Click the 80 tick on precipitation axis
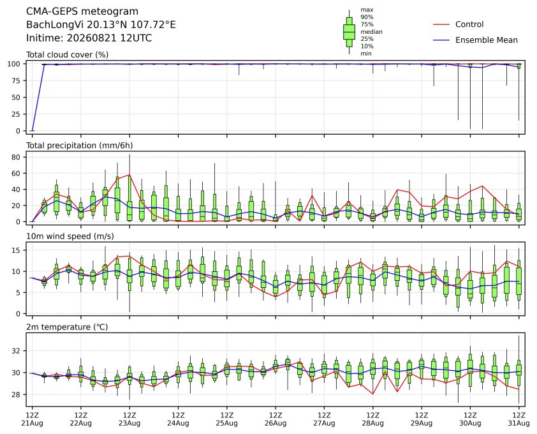Image resolution: width=537 pixels, height=434 pixels. point(17,158)
